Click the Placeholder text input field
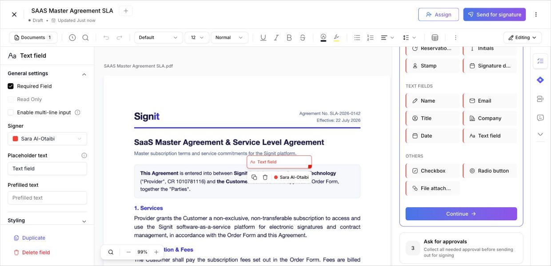The image size is (551, 266). tap(47, 169)
